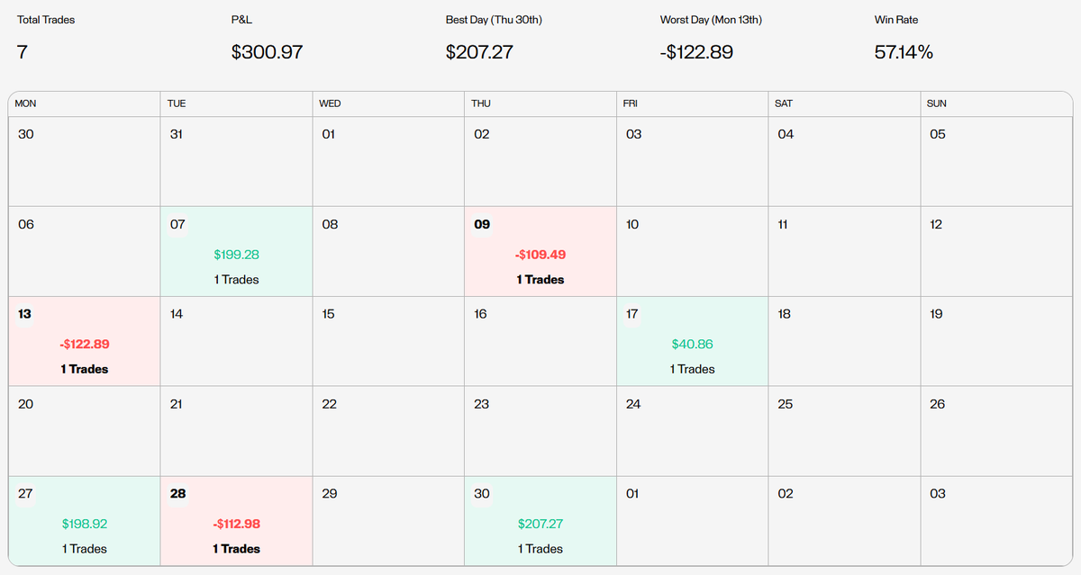Click the Worst Day value -$122.89
This screenshot has height=575, width=1081.
696,52
